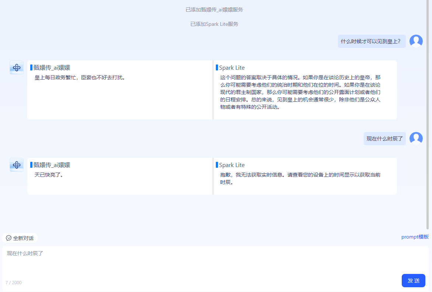Click Spark Lite reply starting with 这个问题的答案
Viewport: 432px width, 292px height.
point(300,93)
